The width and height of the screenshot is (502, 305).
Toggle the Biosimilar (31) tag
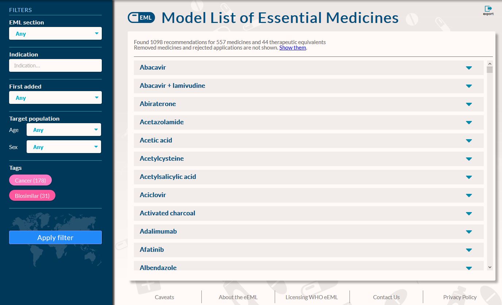pyautogui.click(x=32, y=196)
